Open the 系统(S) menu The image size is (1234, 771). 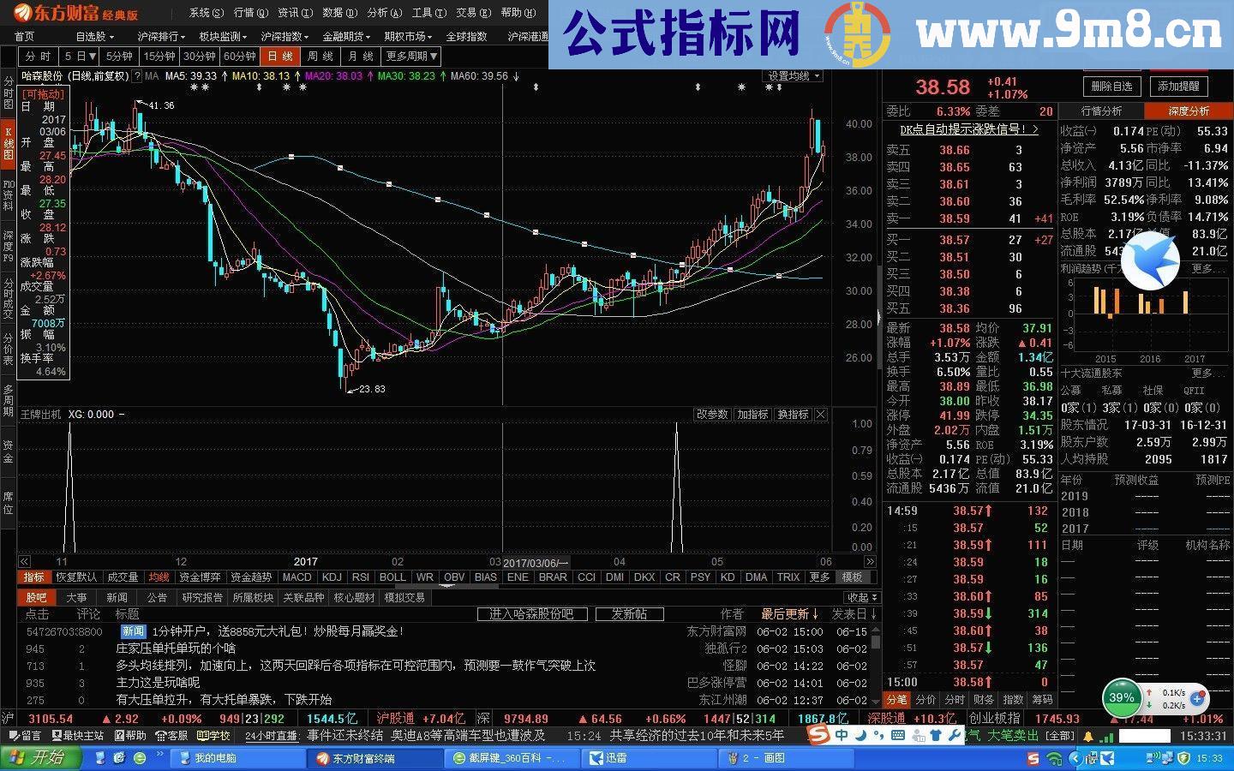tap(206, 13)
